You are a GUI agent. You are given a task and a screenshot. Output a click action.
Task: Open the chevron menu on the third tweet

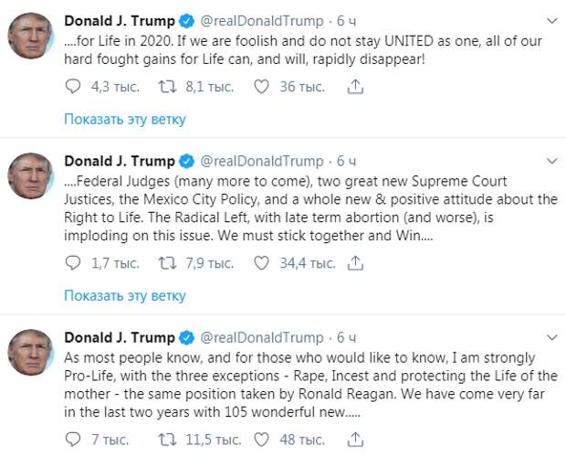(552, 337)
